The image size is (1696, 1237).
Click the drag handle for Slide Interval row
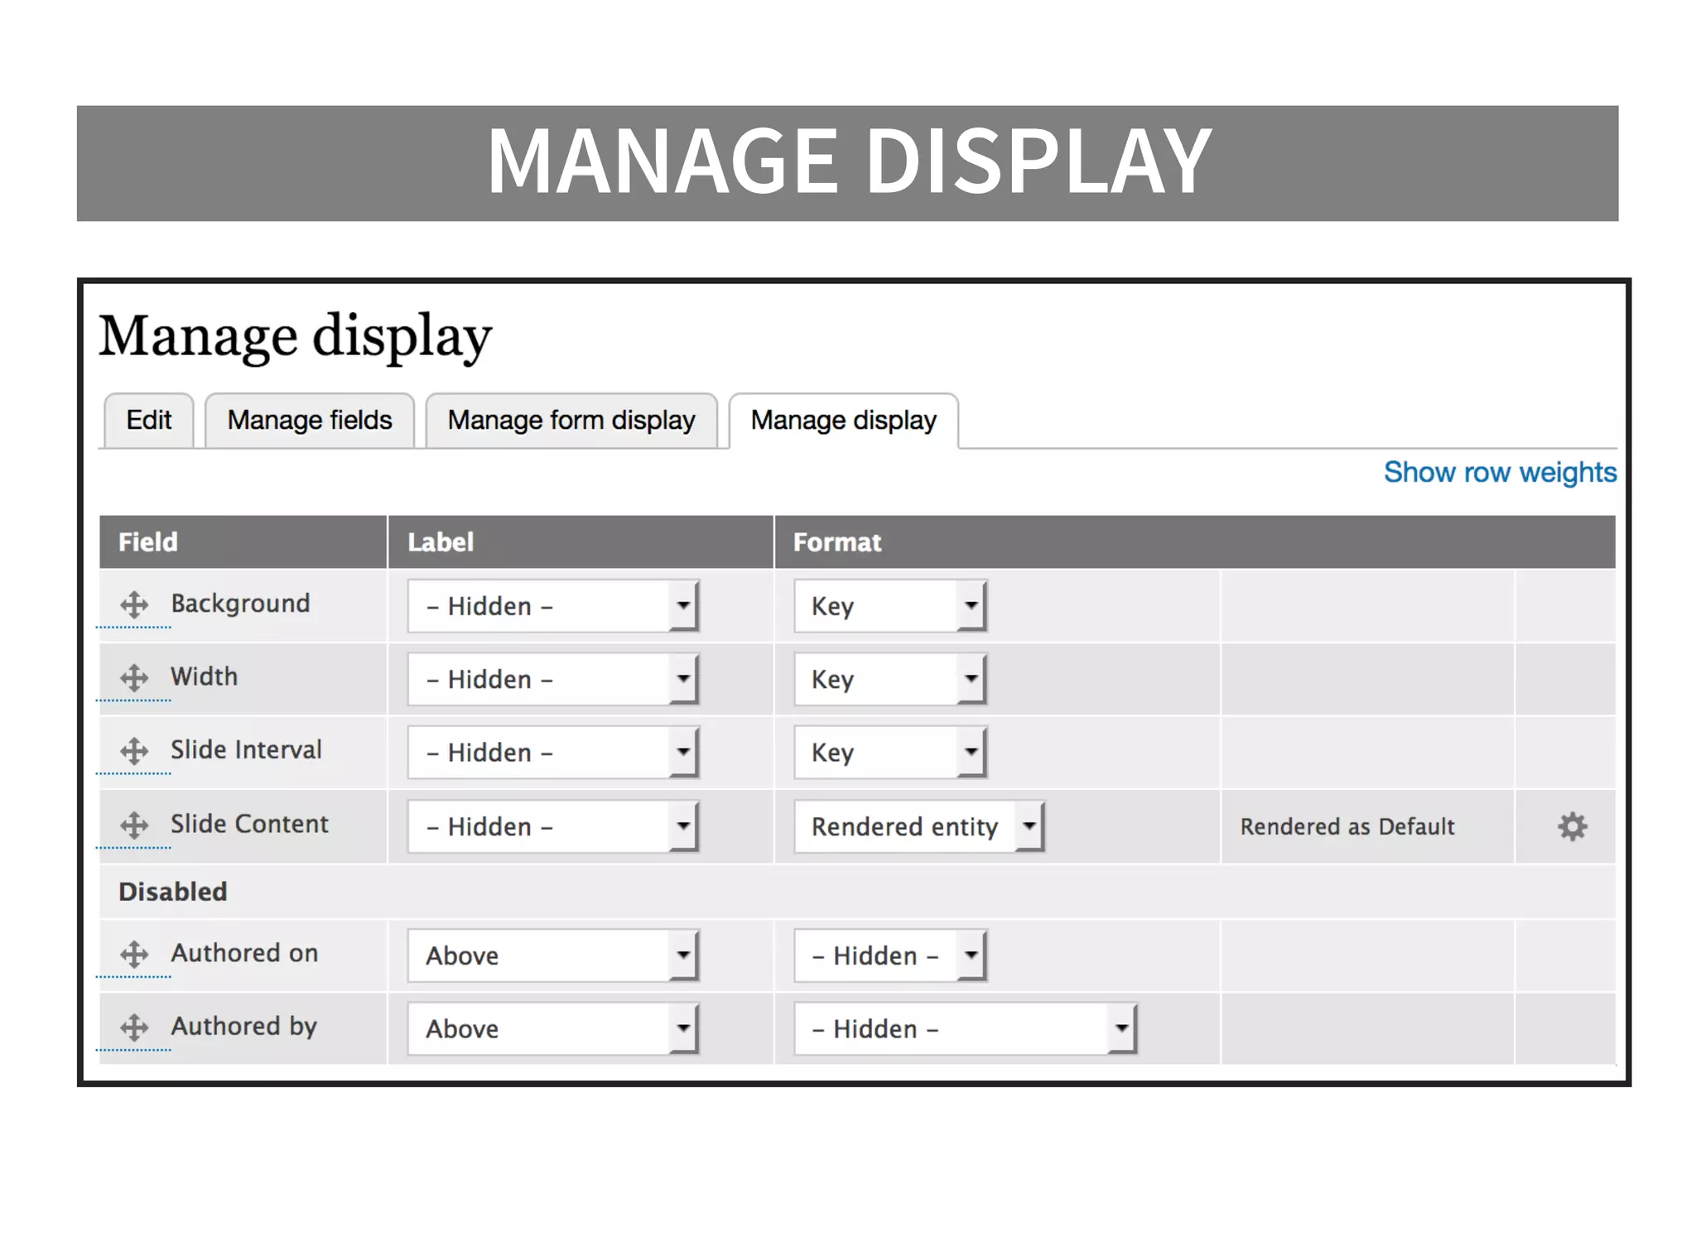(x=134, y=751)
